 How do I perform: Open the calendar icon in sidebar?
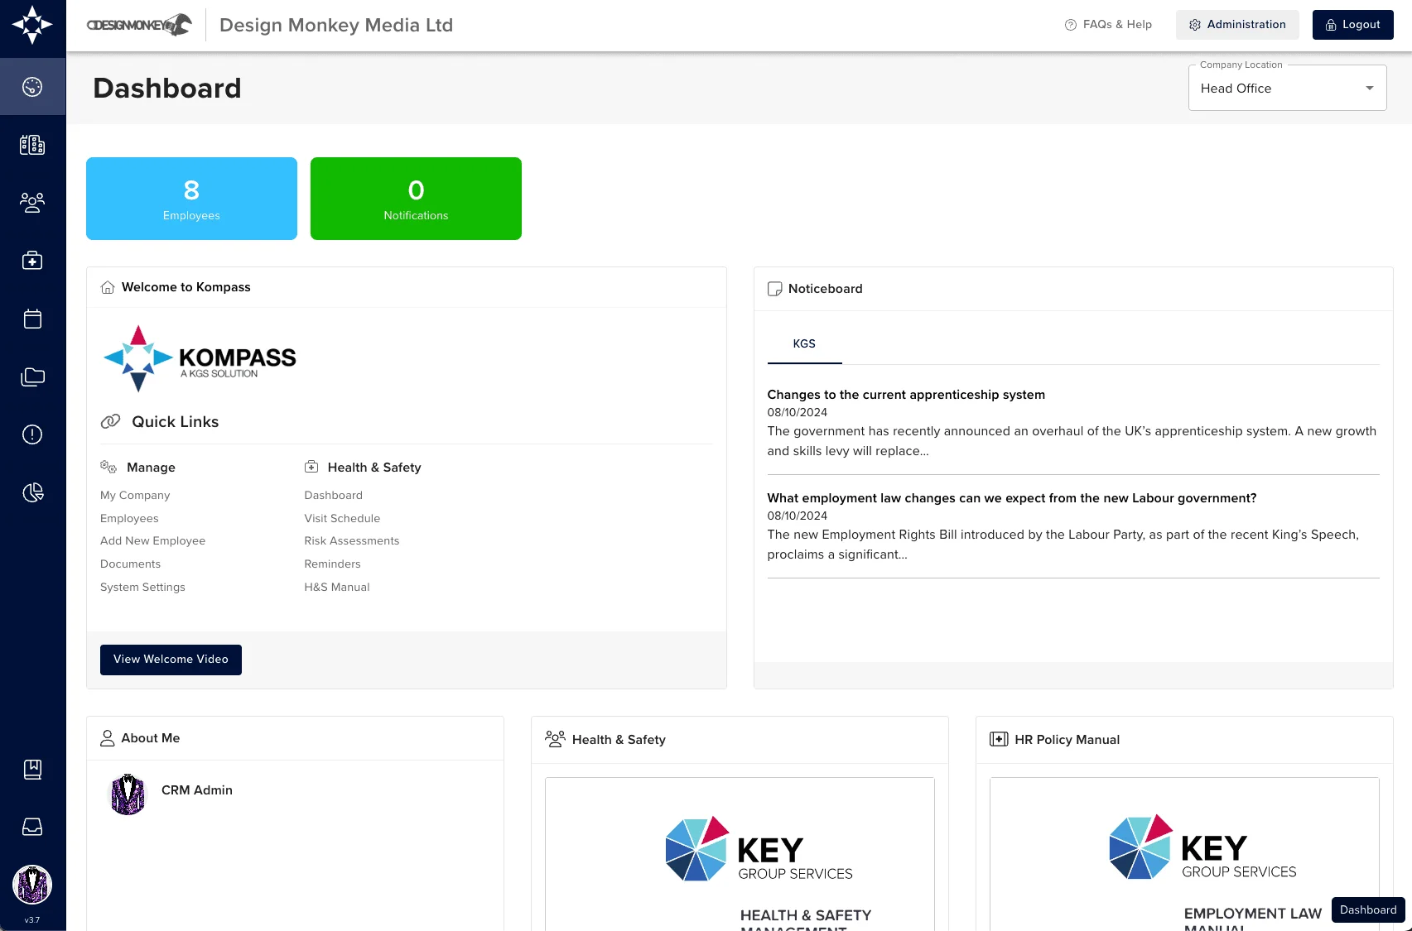(x=32, y=319)
